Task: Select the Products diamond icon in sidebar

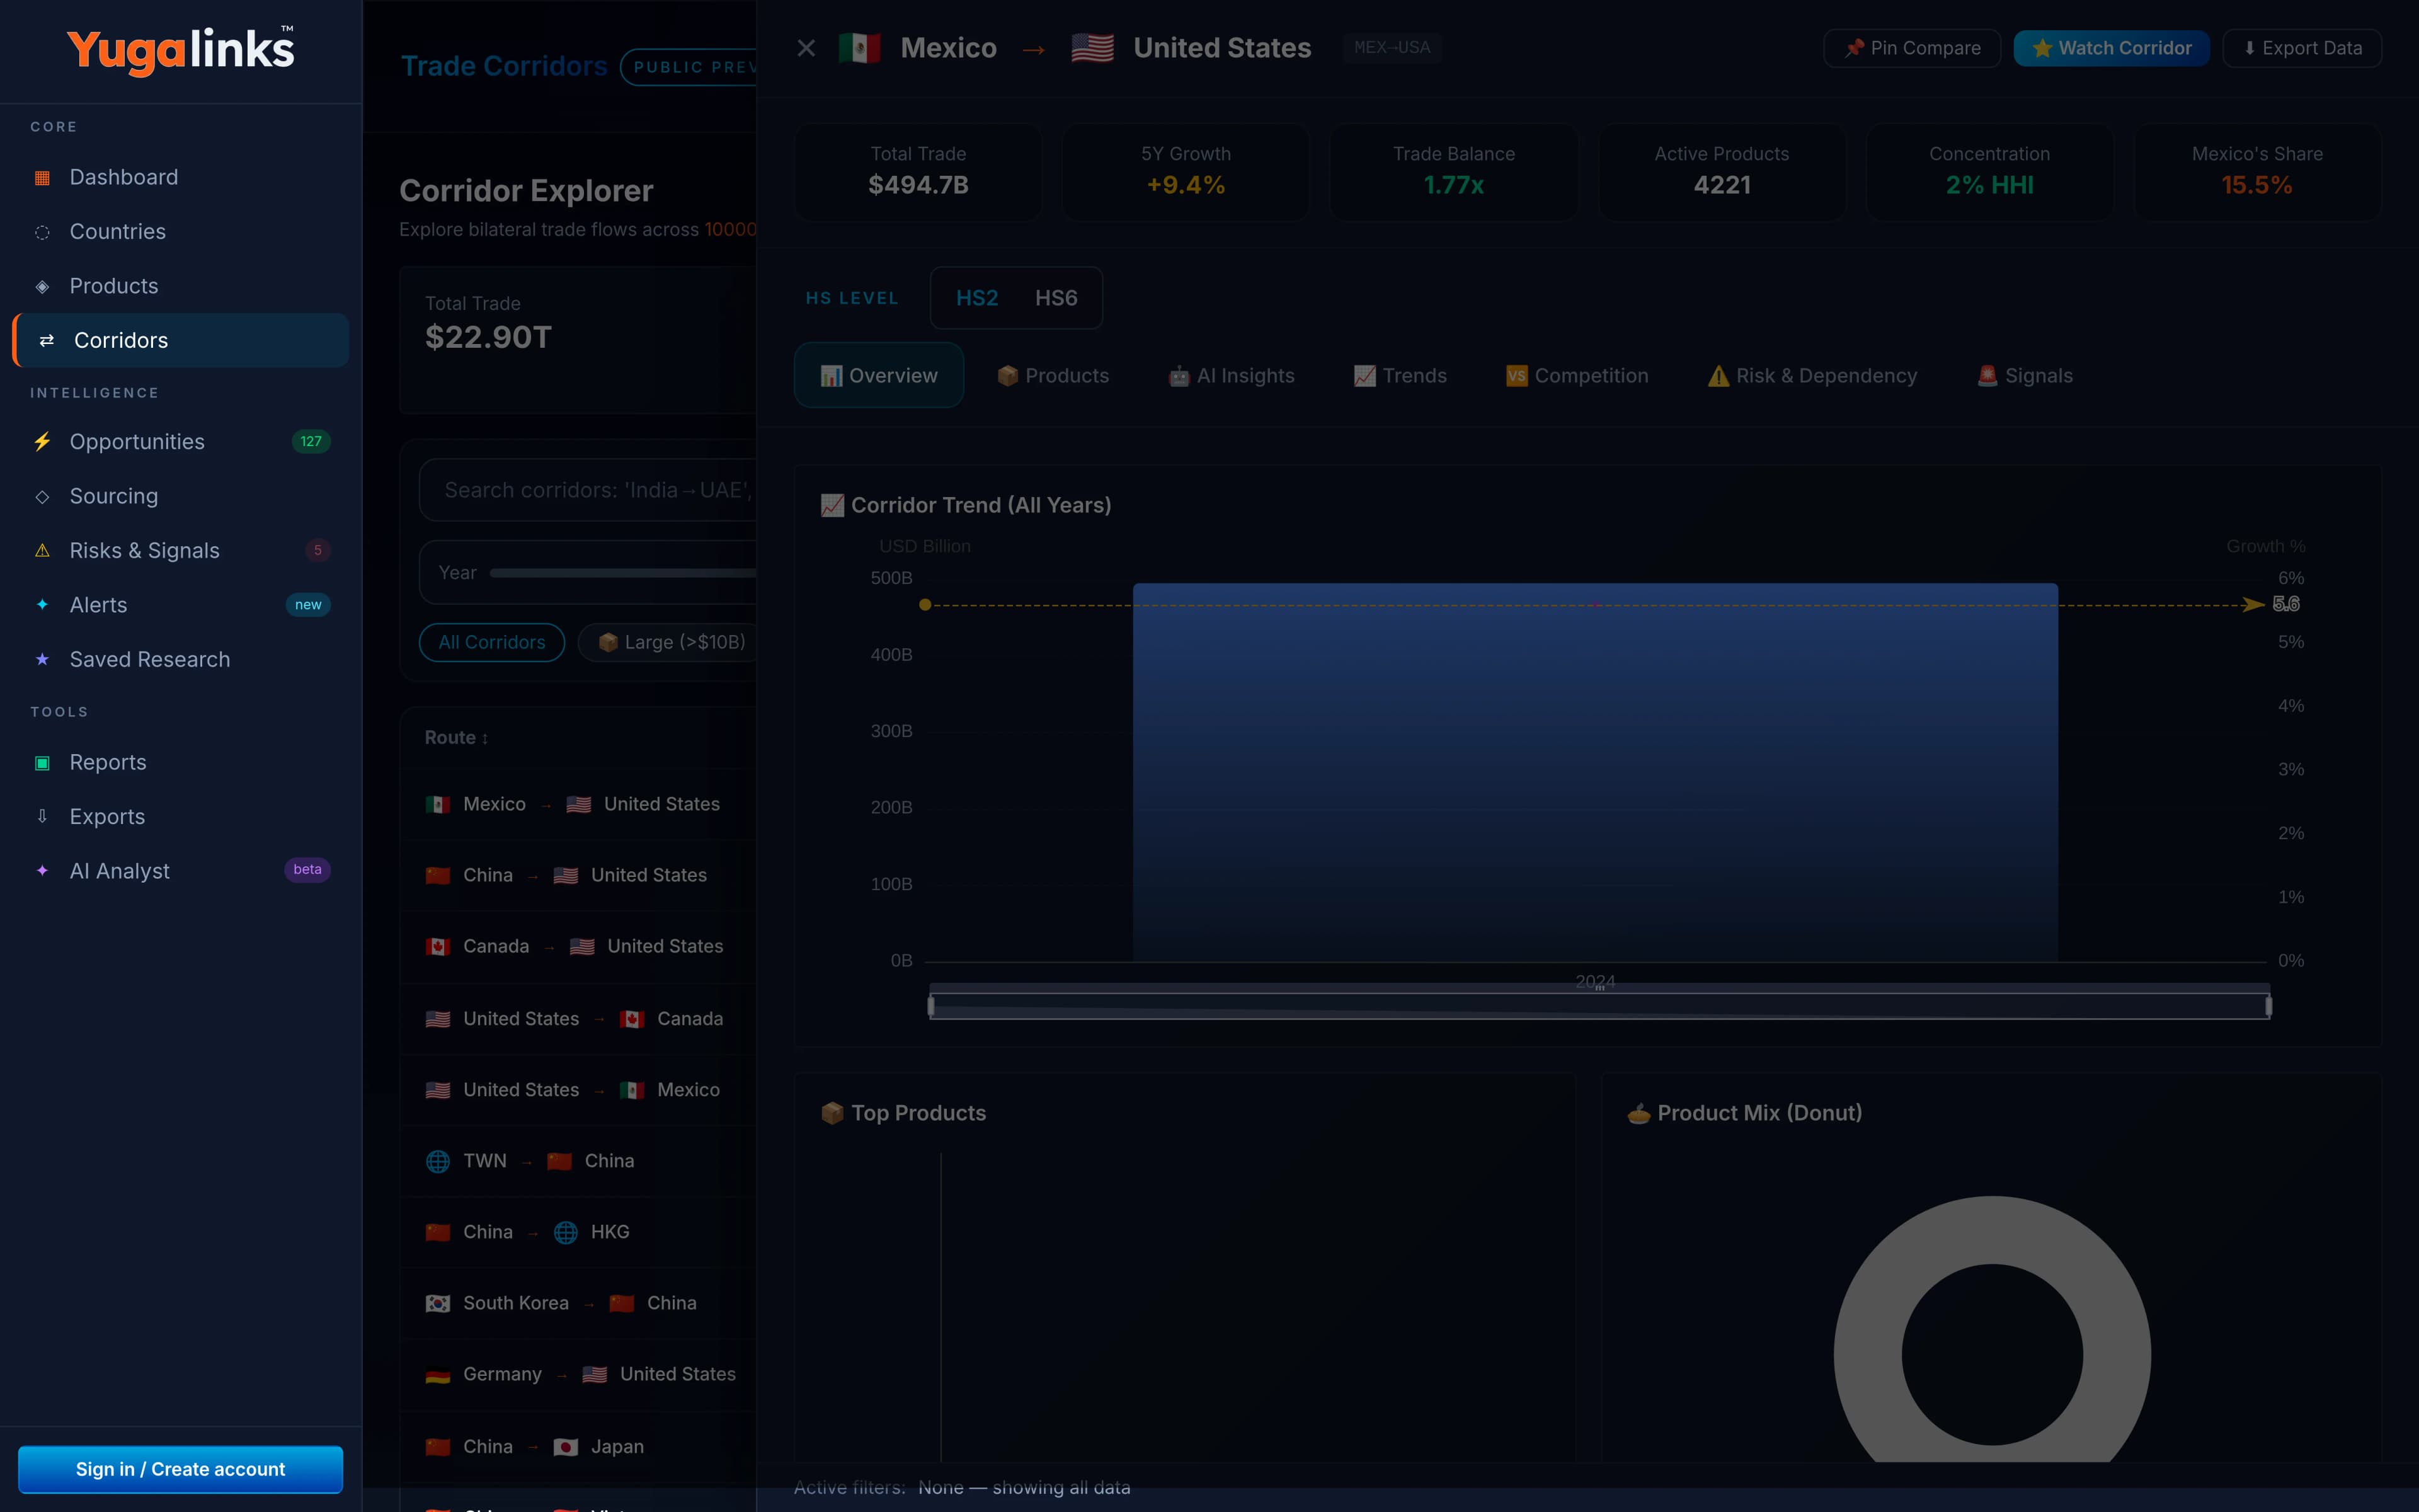Action: (42, 287)
